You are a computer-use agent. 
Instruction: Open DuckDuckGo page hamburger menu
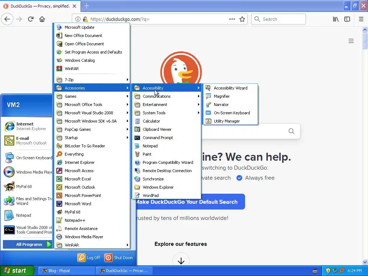point(351,41)
